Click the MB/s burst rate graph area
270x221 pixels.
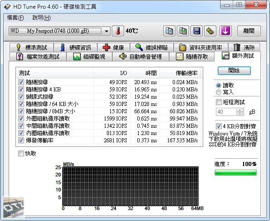click(130, 186)
